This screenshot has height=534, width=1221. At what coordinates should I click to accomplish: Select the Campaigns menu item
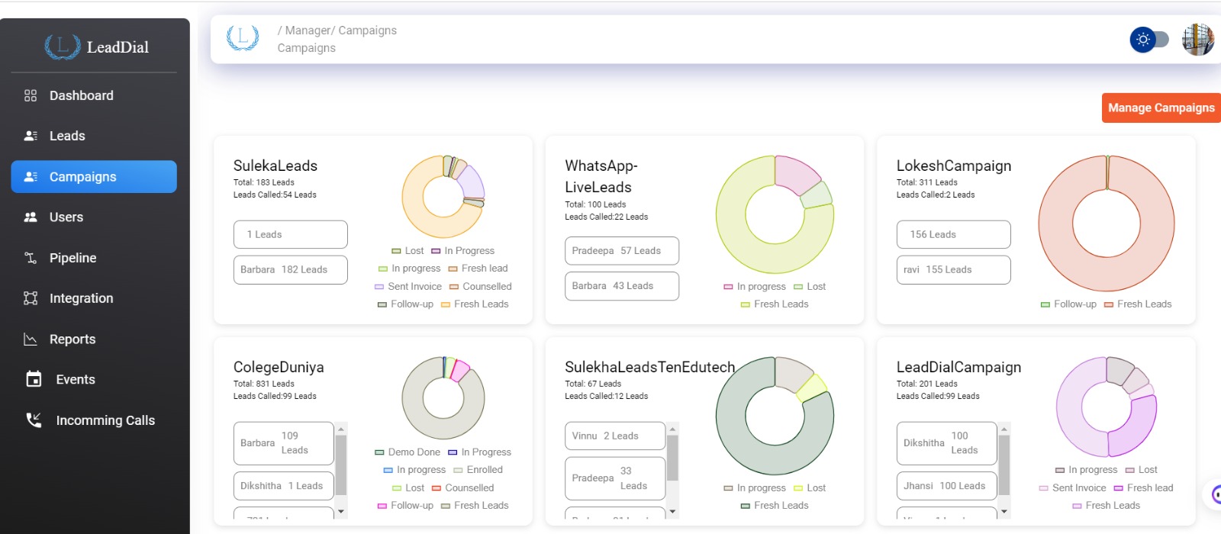click(94, 176)
